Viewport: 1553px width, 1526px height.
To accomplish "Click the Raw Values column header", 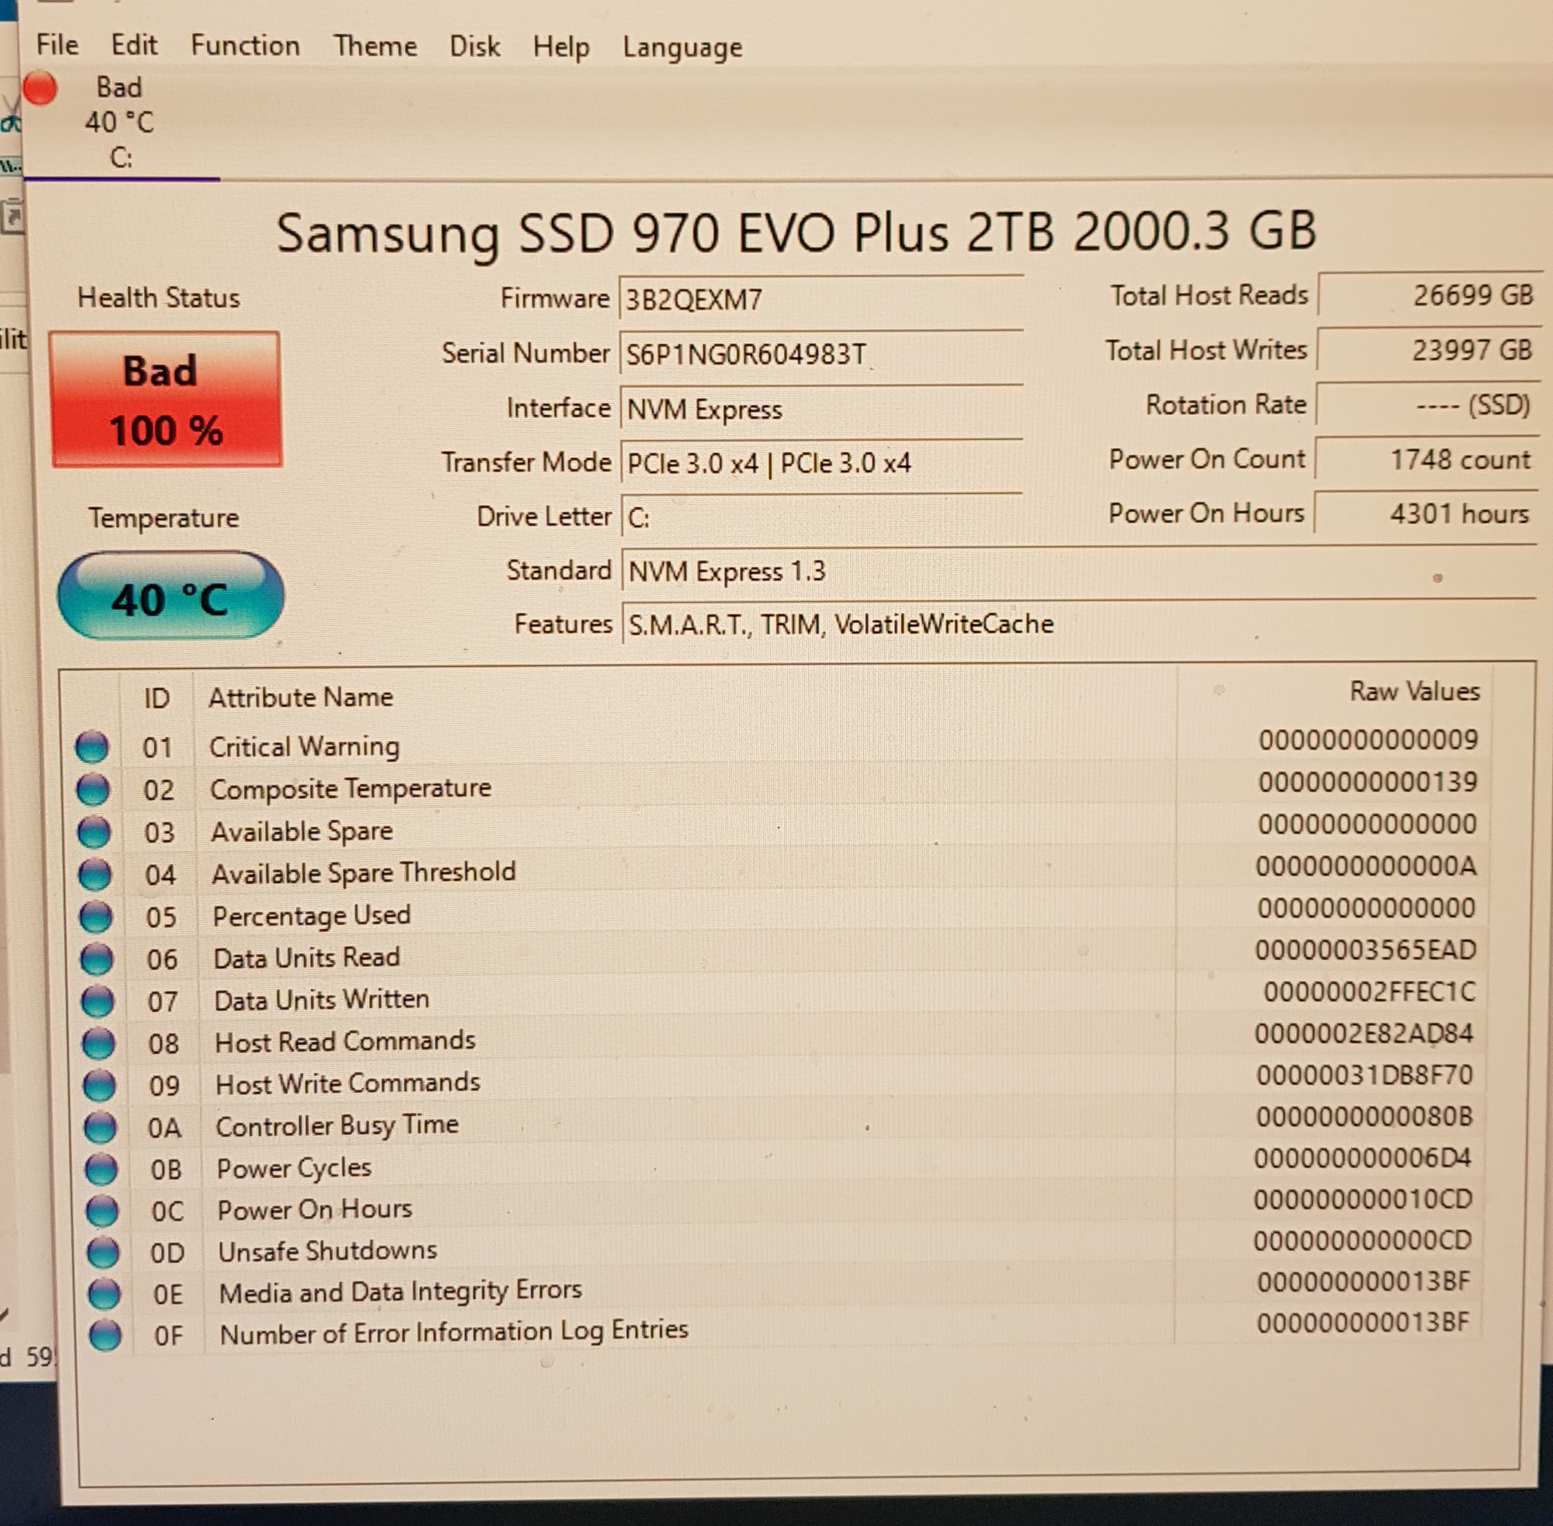I will (1415, 691).
